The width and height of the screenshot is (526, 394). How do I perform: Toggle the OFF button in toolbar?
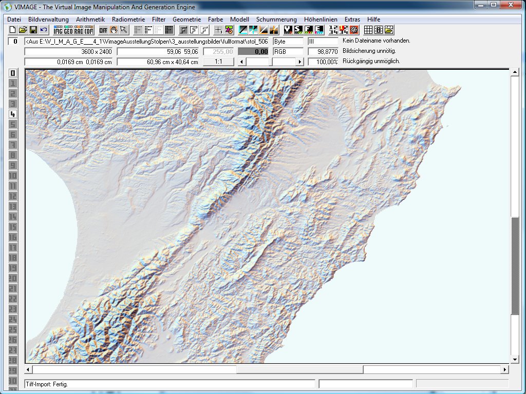click(103, 30)
